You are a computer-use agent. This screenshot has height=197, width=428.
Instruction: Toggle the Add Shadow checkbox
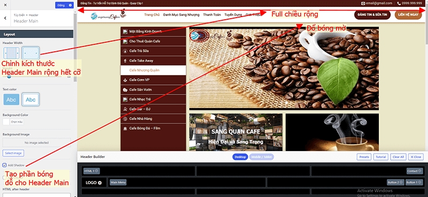coord(5,165)
